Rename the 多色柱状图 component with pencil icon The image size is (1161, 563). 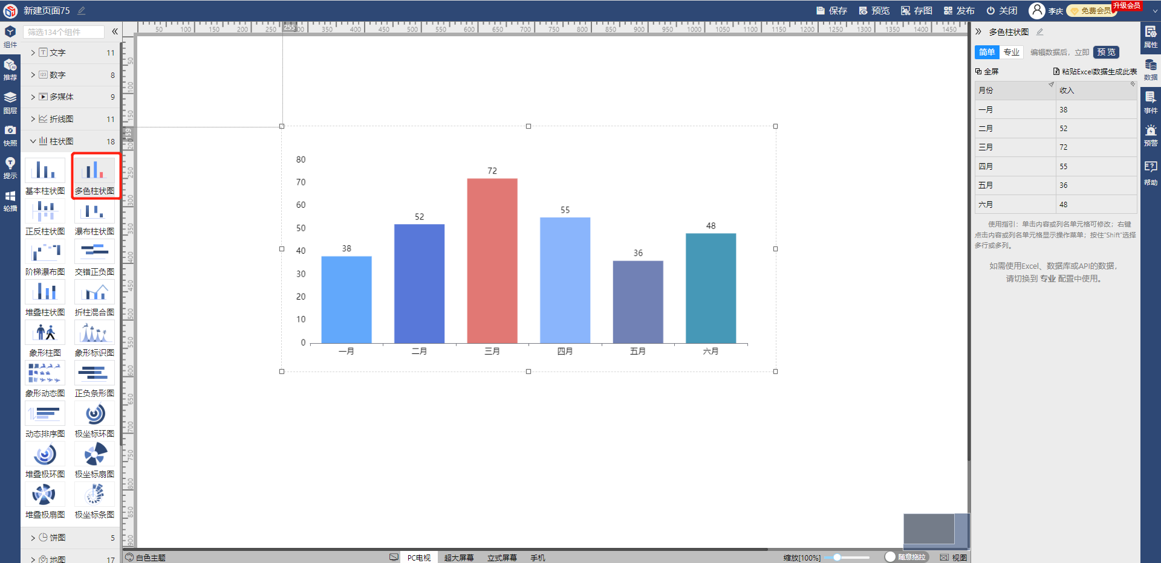click(x=1039, y=32)
